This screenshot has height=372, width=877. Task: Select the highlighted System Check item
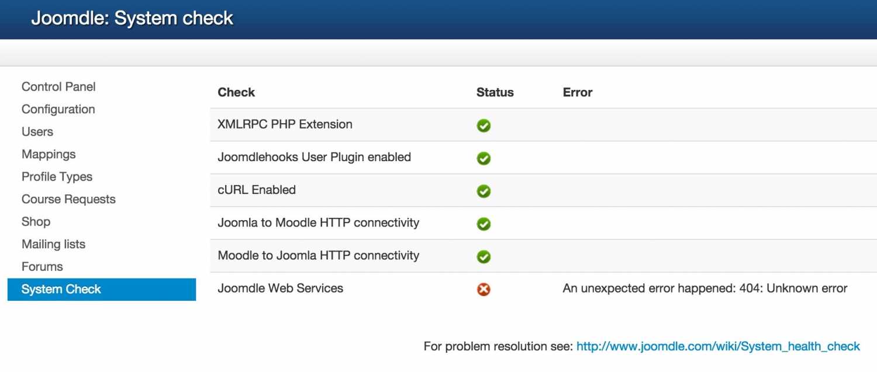tap(61, 289)
